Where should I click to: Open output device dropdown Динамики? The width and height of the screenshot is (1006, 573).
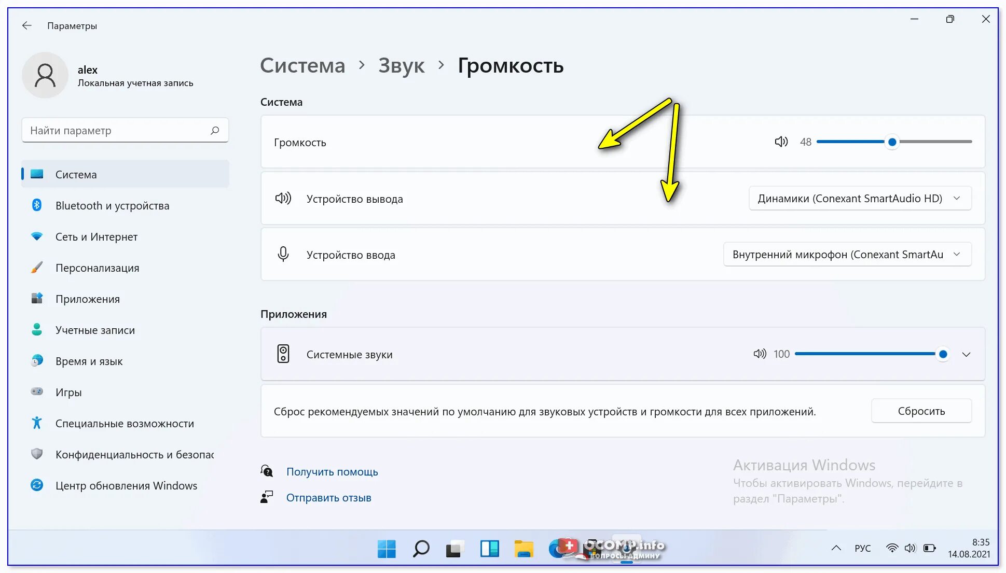pos(860,198)
